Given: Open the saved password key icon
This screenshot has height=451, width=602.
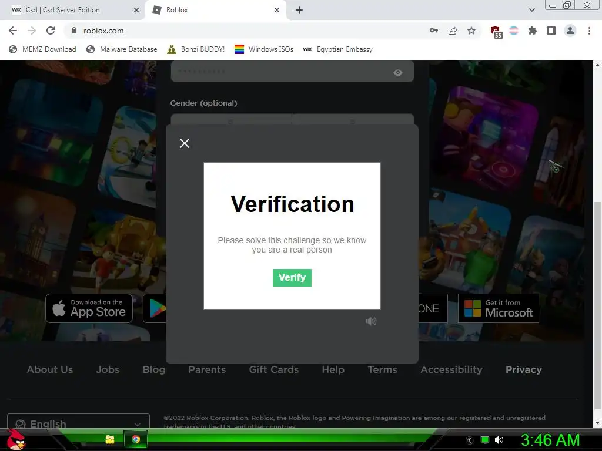Looking at the screenshot, I should tap(434, 31).
